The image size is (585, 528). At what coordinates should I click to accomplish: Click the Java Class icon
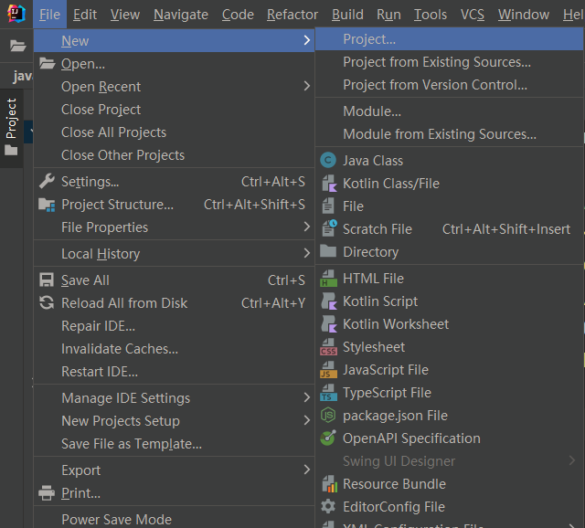tap(328, 161)
